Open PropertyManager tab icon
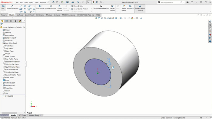 (x=7, y=21)
